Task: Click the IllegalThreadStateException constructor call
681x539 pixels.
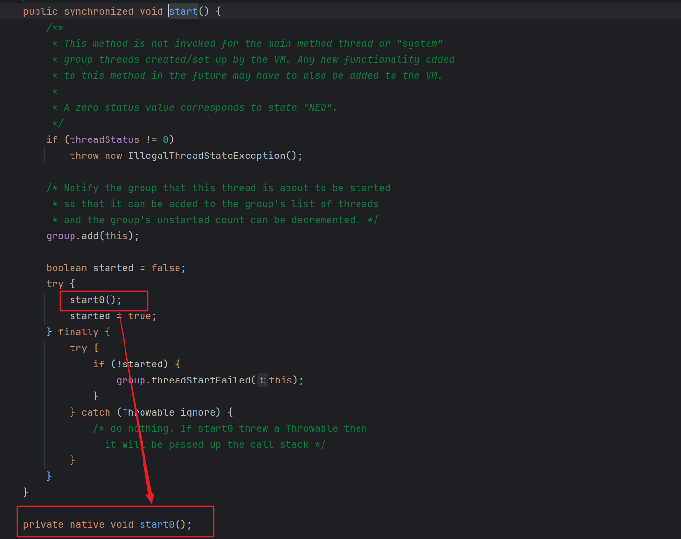Action: tap(206, 156)
